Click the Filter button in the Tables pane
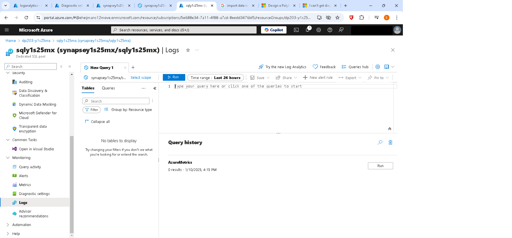The height and width of the screenshot is (238, 512). [x=91, y=110]
